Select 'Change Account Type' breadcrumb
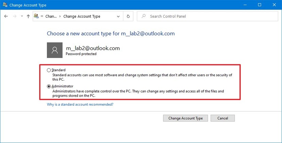Viewport: 282px width, 143px height. coord(82,16)
